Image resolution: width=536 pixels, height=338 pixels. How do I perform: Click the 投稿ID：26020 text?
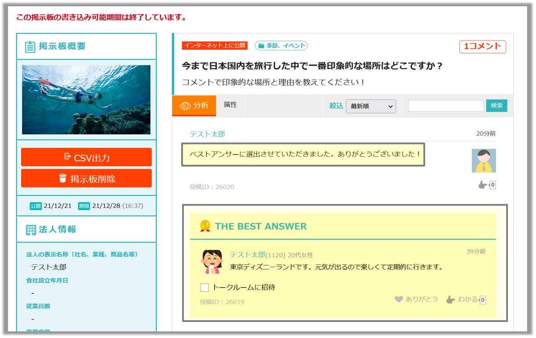(x=212, y=187)
